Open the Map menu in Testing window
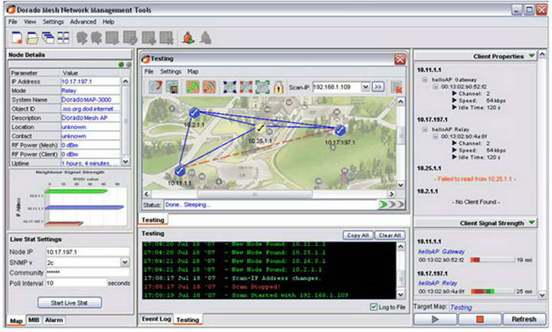This screenshot has width=552, height=332. tap(192, 71)
